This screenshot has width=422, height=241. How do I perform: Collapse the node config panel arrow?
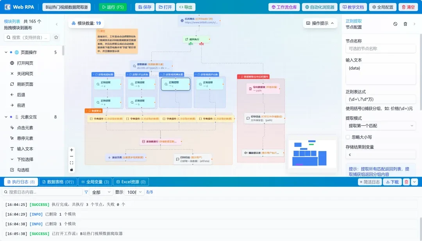tap(415, 24)
